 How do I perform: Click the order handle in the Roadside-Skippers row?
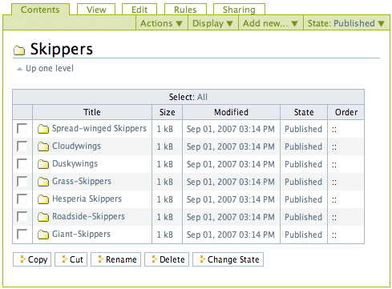(x=334, y=218)
